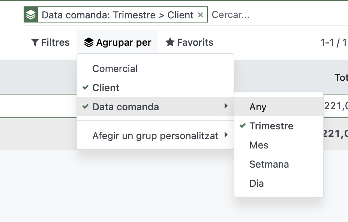Viewport: 348px width, 222px height.
Task: Select the Data comanda menu item
Action: click(x=126, y=107)
